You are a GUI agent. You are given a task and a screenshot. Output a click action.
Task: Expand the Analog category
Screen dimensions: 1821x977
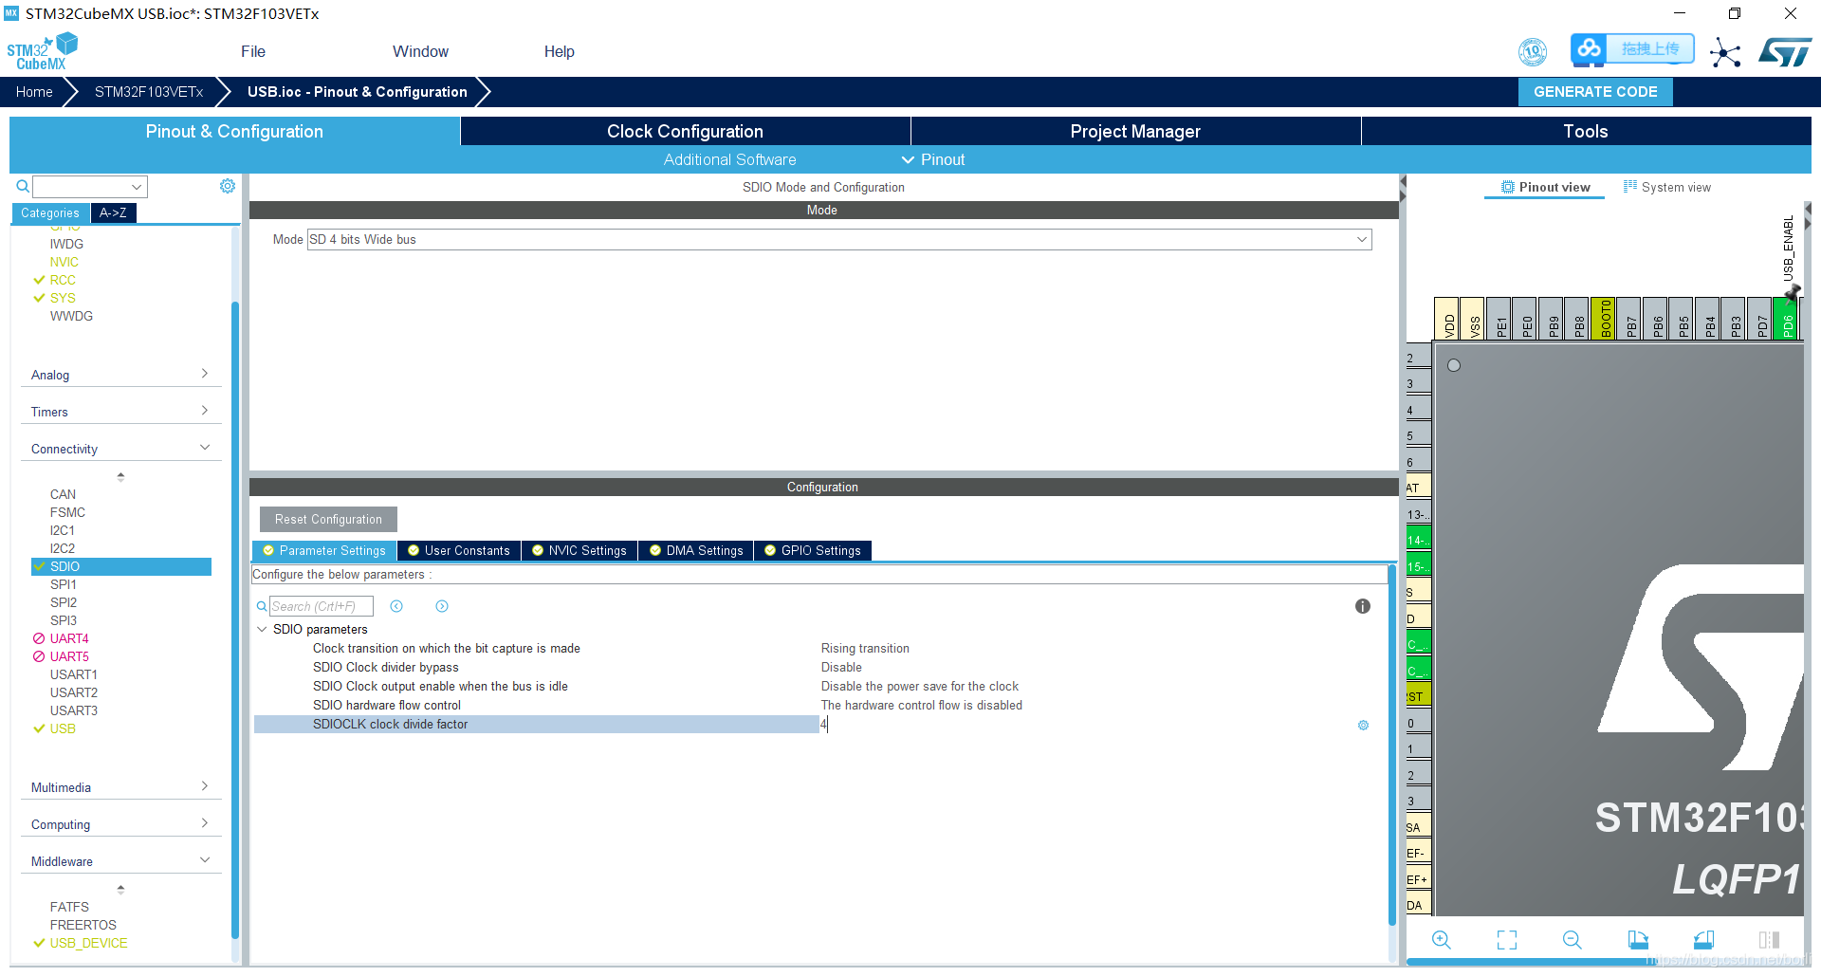[x=120, y=375]
